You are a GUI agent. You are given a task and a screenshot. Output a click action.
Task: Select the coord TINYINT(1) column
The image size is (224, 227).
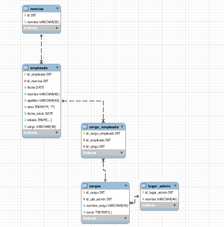coord(105,212)
